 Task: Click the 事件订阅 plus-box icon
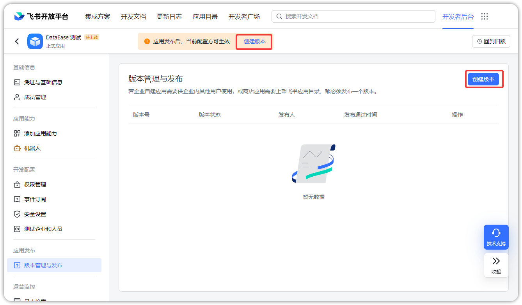(x=17, y=199)
